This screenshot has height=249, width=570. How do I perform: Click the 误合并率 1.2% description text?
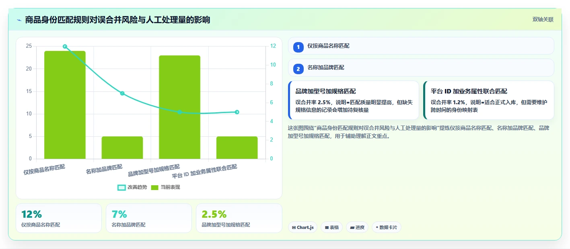tap(489, 106)
